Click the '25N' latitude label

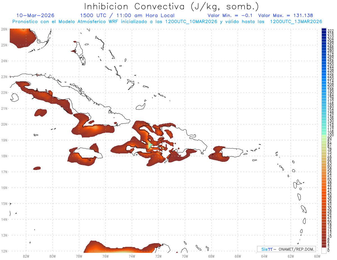coord(4,45)
